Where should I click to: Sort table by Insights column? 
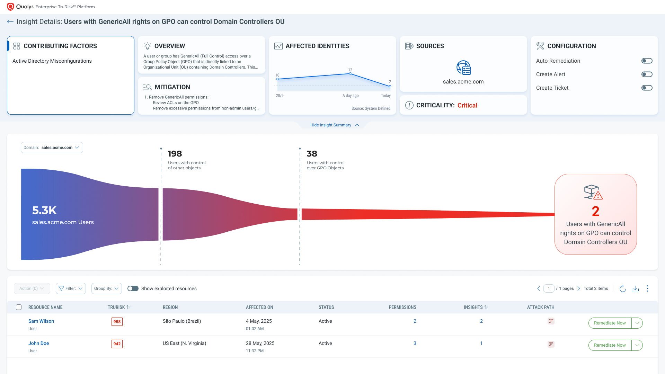(x=476, y=307)
